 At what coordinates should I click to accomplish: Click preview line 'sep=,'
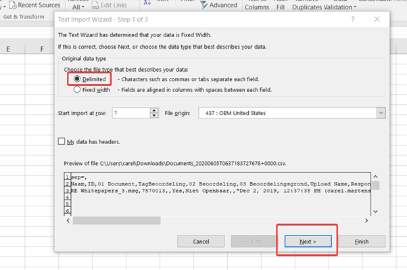79,177
